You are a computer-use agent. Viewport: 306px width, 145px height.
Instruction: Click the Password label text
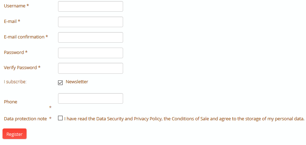[14, 53]
